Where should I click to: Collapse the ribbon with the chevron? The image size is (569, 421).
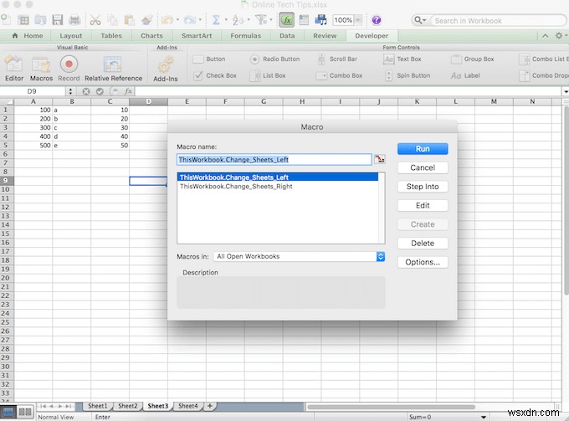(x=545, y=35)
